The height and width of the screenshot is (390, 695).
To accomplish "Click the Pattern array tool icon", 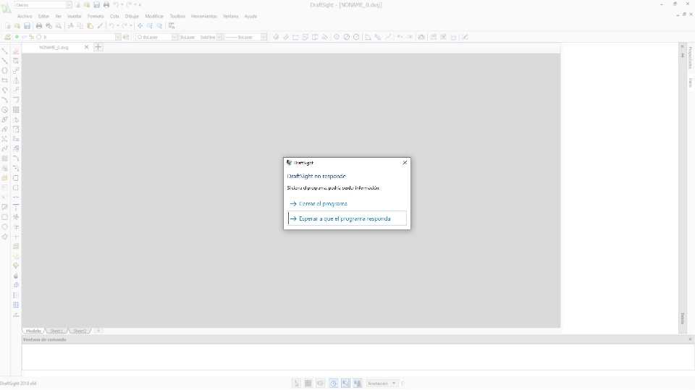I will 16,110.
